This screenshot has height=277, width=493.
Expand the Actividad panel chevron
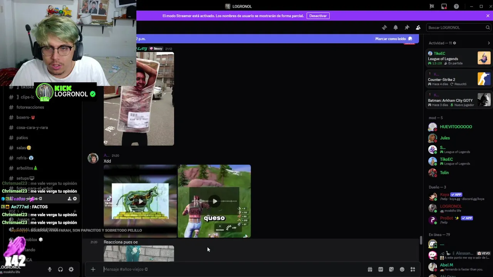click(489, 43)
